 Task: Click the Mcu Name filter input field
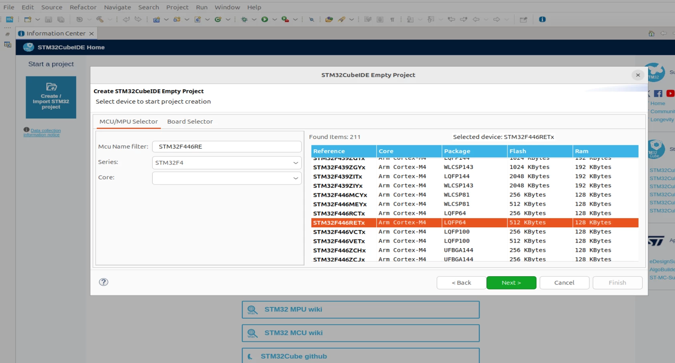coord(227,146)
